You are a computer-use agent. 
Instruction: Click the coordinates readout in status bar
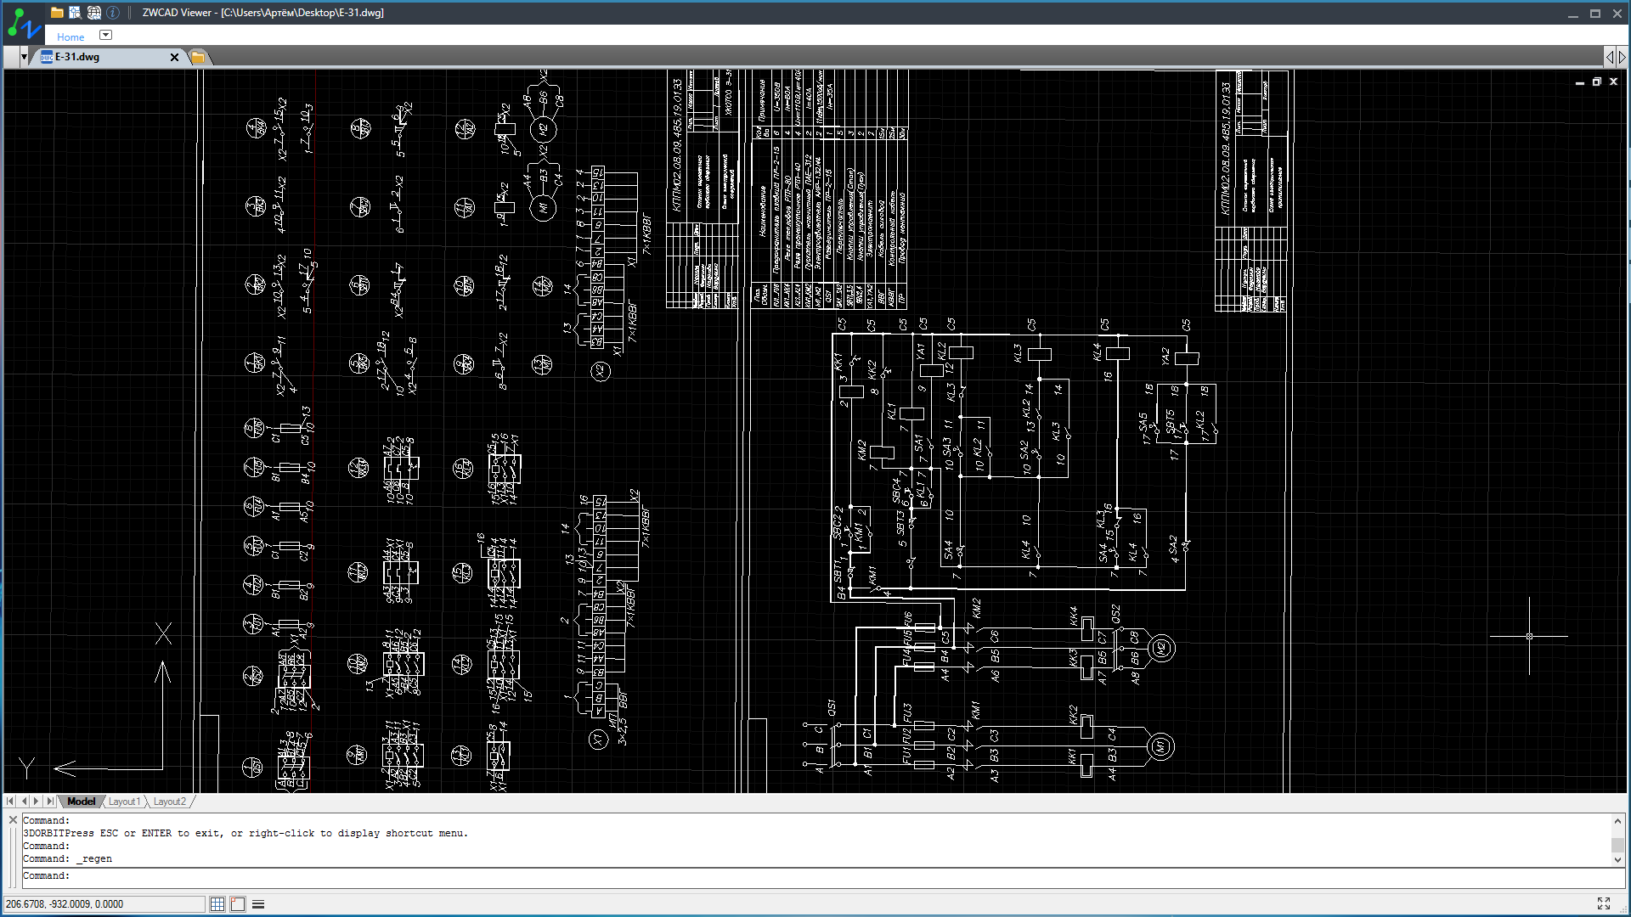[104, 904]
